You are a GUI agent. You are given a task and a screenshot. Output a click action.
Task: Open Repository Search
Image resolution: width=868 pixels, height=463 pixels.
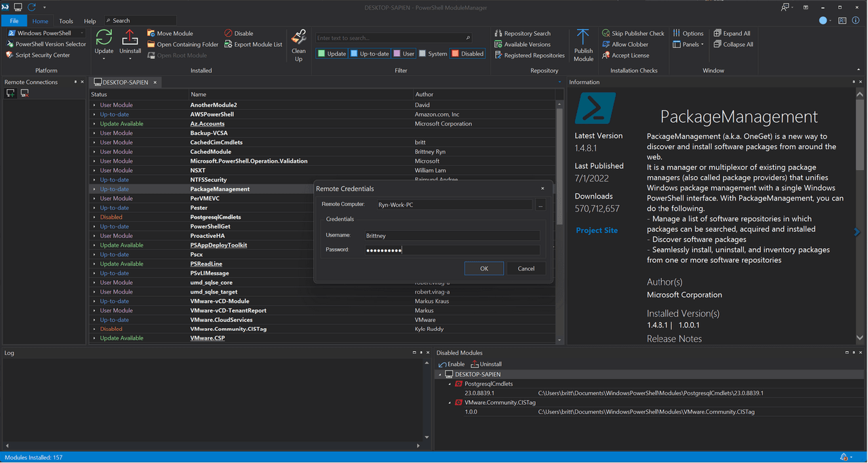pyautogui.click(x=522, y=33)
